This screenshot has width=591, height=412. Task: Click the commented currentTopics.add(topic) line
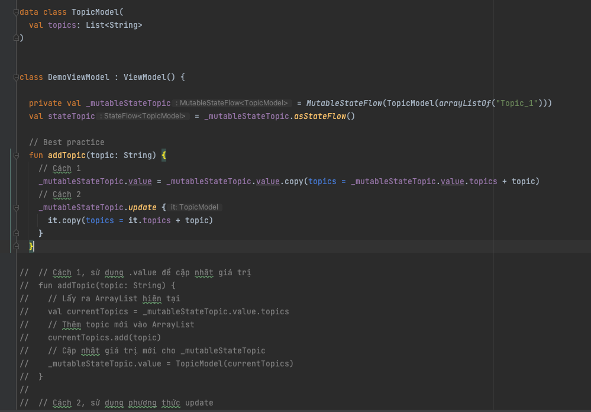click(x=104, y=337)
